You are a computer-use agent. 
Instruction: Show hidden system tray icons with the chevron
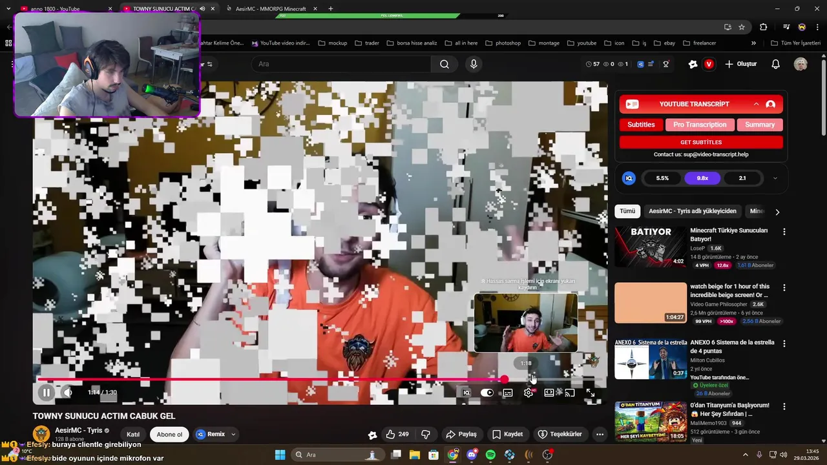[x=745, y=455]
